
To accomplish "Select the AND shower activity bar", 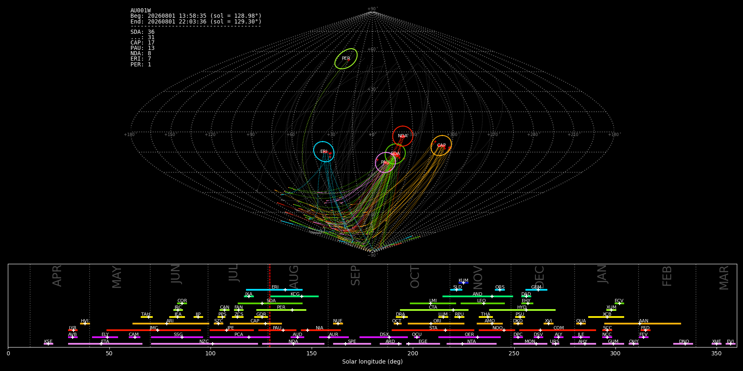I will tap(478, 296).
